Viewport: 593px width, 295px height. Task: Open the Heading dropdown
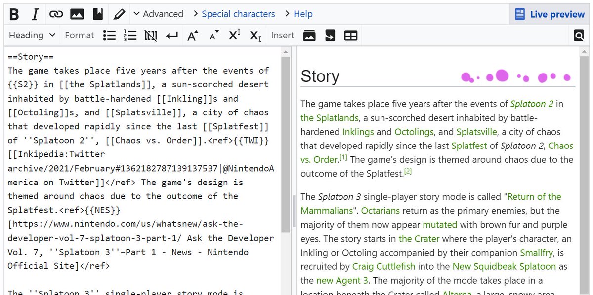(x=32, y=36)
